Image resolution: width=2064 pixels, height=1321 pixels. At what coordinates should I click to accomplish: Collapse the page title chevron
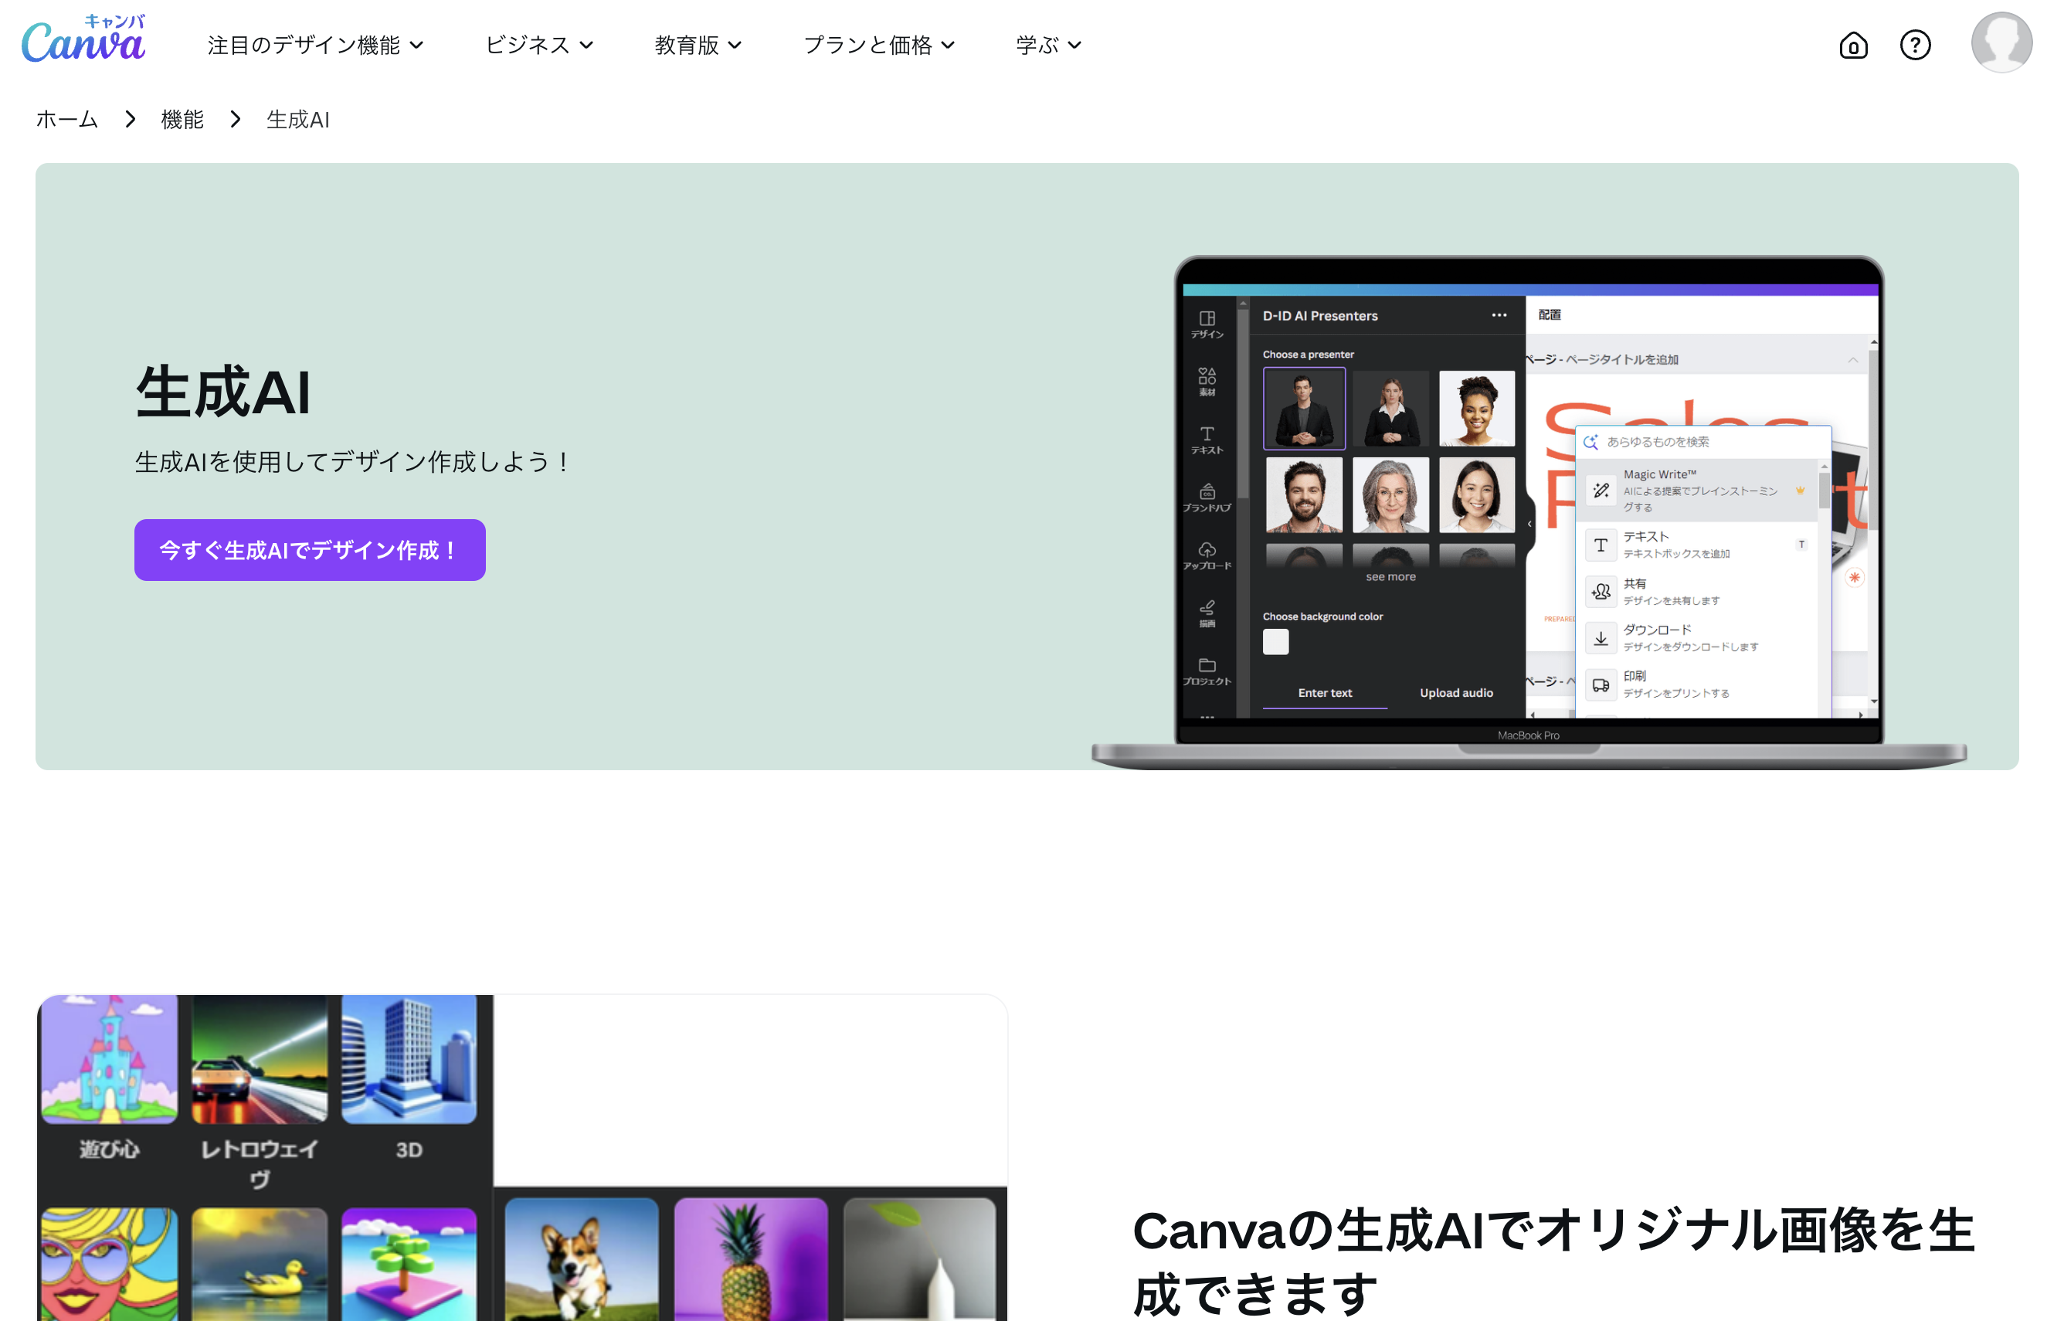pyautogui.click(x=1852, y=360)
